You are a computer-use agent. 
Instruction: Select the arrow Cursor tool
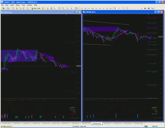coord(115,8)
